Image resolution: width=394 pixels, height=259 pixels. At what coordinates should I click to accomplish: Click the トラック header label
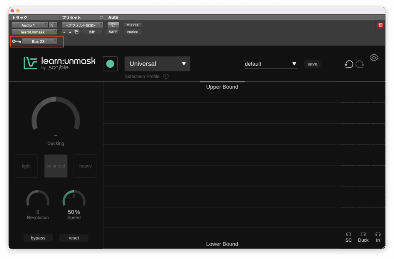click(x=20, y=18)
